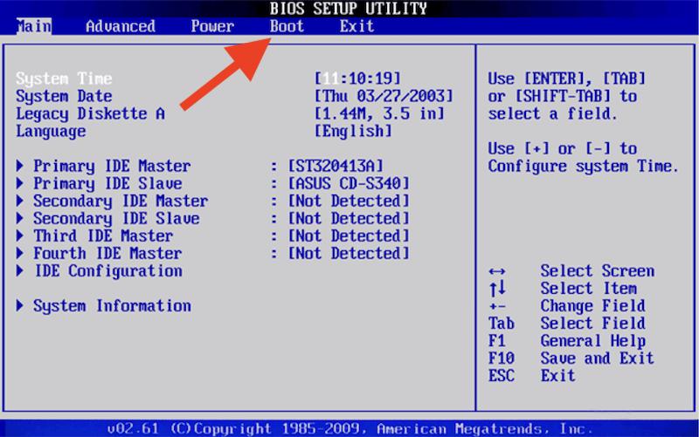The width and height of the screenshot is (699, 437).
Task: Click the Tab key legend
Action: tap(501, 323)
